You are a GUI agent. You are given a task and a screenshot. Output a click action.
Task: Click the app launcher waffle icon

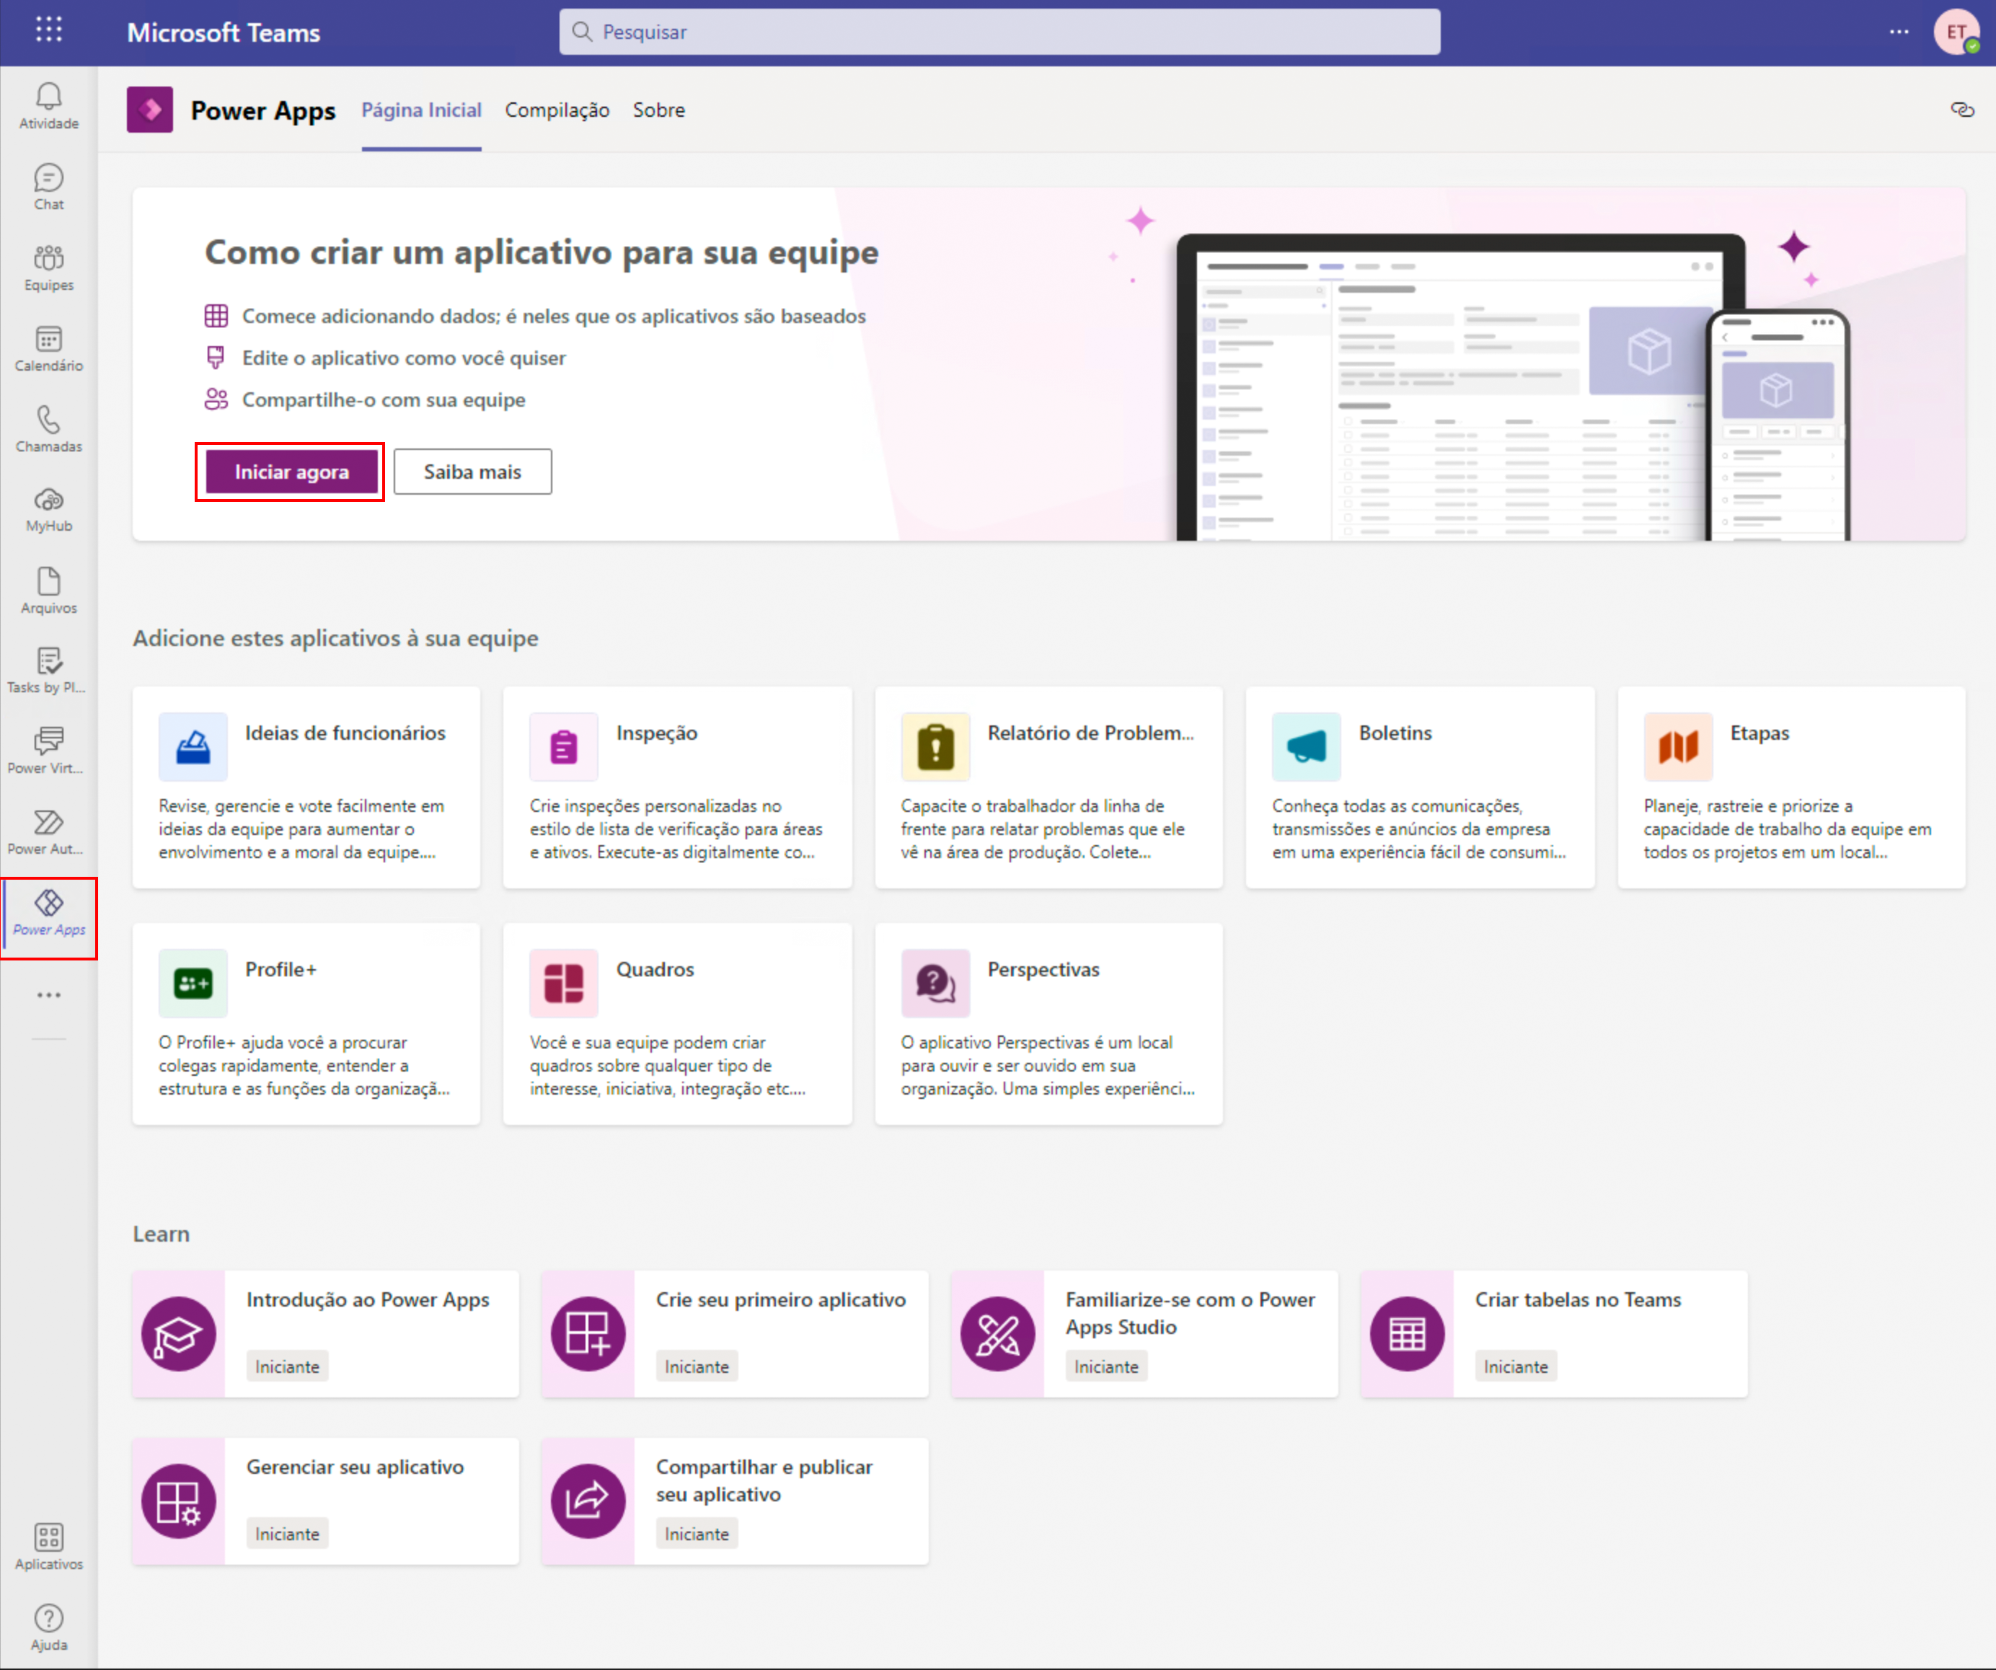click(48, 30)
